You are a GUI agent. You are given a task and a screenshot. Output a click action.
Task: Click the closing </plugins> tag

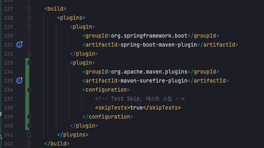73,135
